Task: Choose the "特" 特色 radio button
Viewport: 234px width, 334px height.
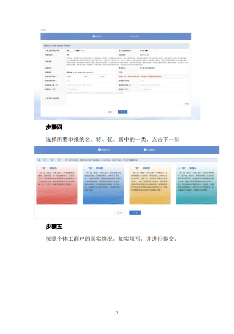Action: point(86,168)
